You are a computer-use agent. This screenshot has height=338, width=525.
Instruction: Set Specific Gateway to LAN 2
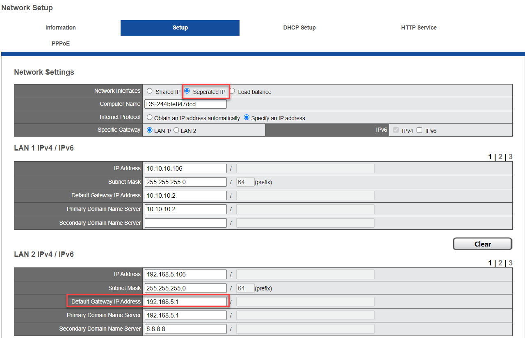pyautogui.click(x=176, y=130)
